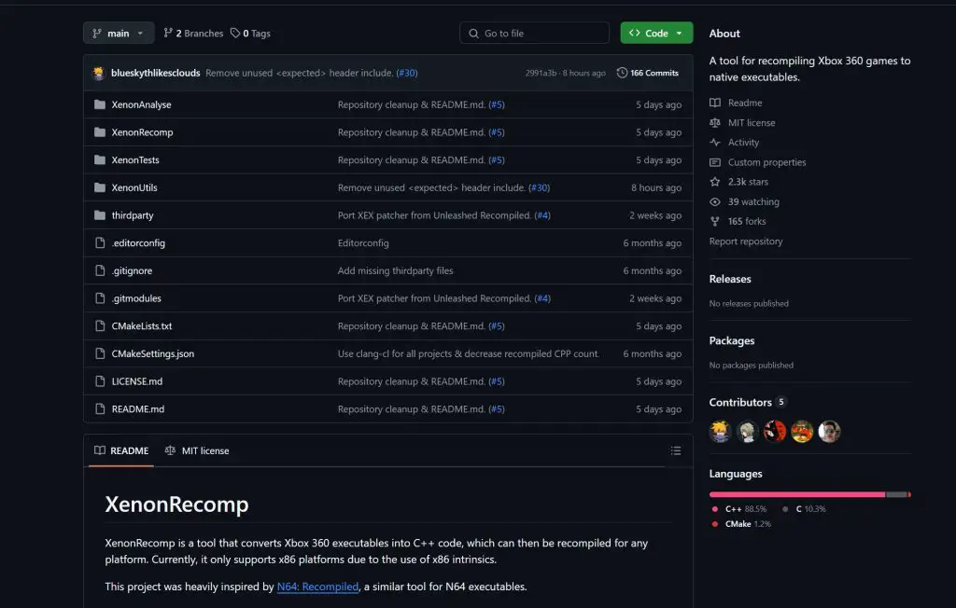Open the fifth contributor avatar

point(829,432)
